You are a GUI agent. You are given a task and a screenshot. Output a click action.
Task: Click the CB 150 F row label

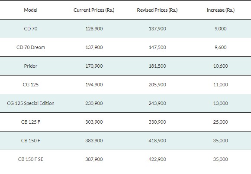click(31, 141)
